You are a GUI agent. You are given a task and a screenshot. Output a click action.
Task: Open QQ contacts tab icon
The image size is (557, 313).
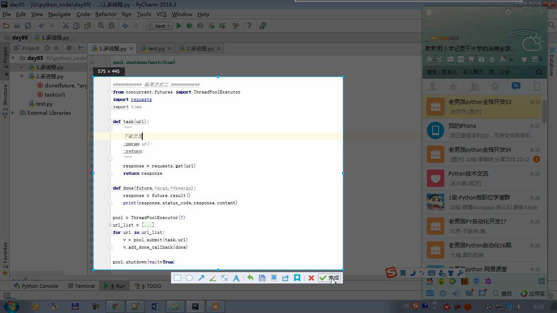click(x=433, y=86)
